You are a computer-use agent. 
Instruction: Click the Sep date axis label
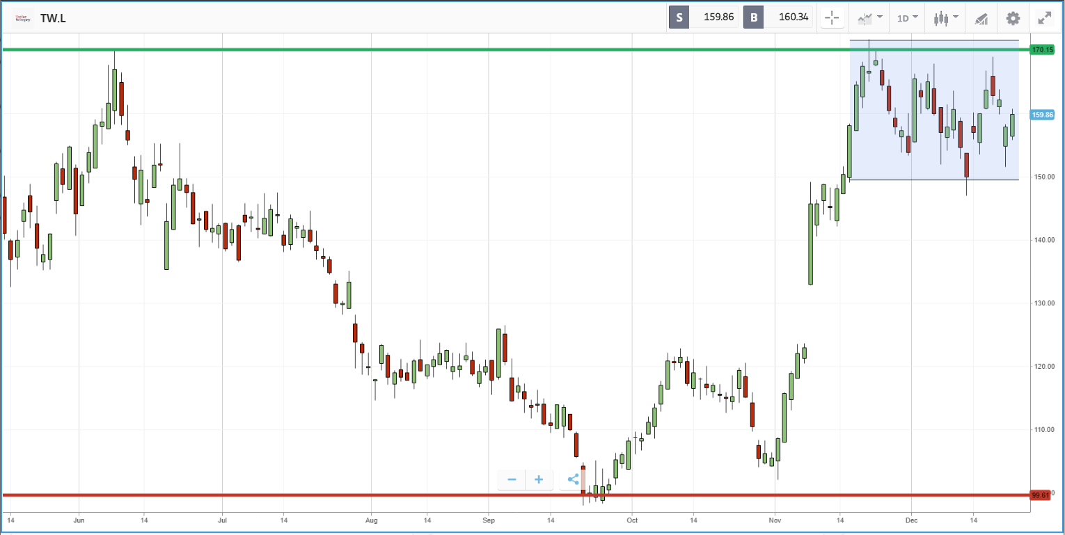pyautogui.click(x=488, y=520)
